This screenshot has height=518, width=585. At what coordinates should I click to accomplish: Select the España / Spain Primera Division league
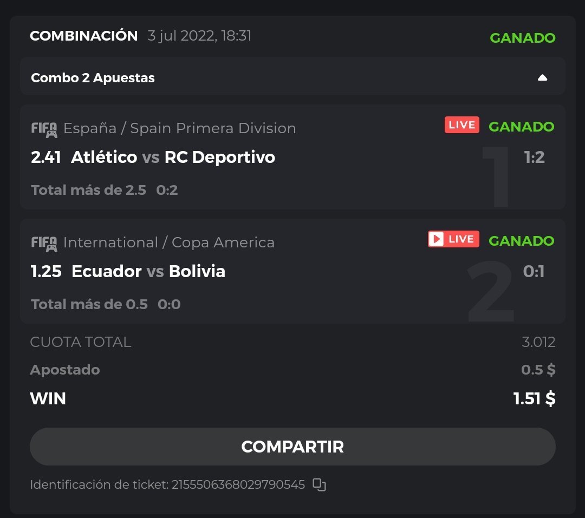tap(179, 128)
